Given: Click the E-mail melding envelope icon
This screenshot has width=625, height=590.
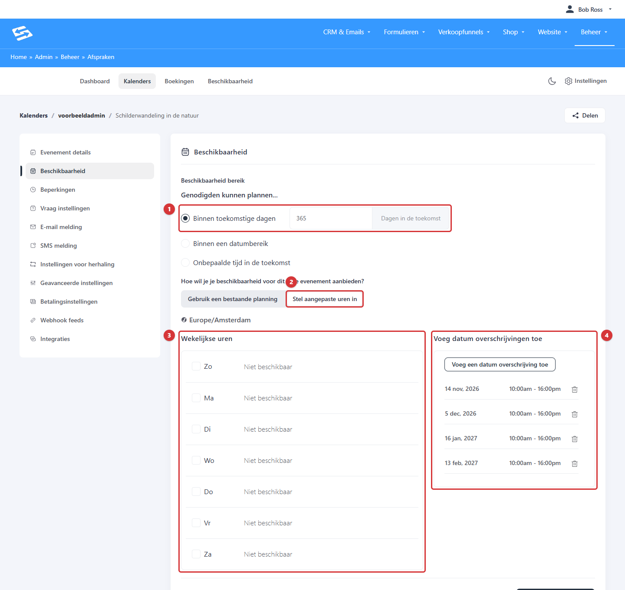Looking at the screenshot, I should pos(33,227).
